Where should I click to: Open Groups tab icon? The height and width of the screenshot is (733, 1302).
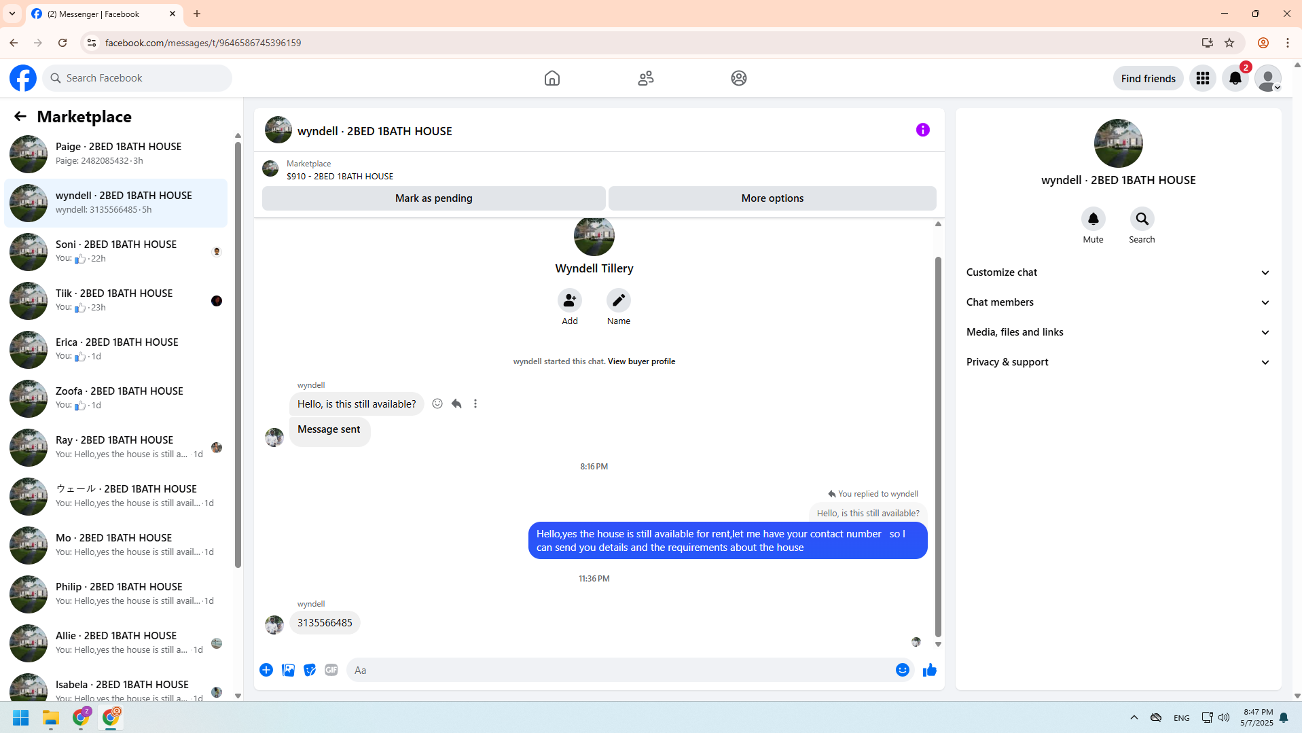(738, 78)
